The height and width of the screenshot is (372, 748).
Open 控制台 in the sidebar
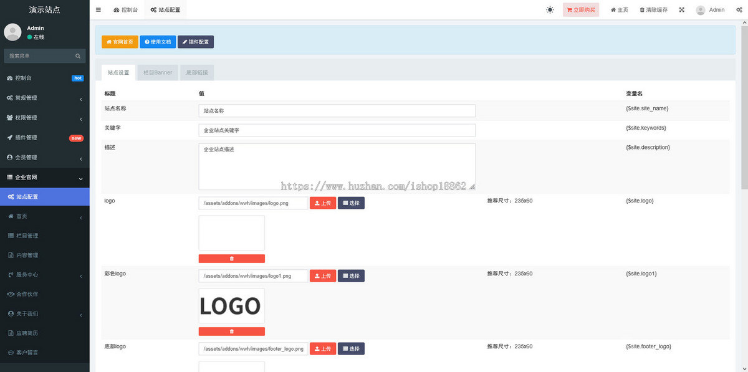pyautogui.click(x=45, y=78)
